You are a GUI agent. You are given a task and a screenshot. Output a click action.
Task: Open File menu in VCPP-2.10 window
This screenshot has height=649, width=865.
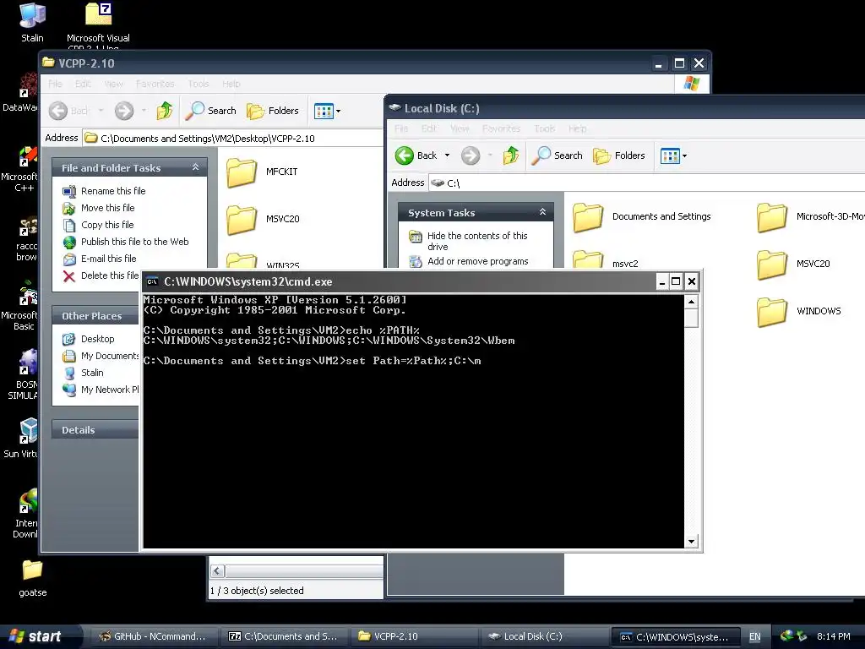pyautogui.click(x=55, y=84)
